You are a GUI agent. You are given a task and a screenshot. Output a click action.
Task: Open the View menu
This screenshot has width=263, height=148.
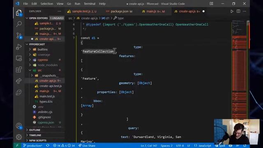click(x=60, y=4)
